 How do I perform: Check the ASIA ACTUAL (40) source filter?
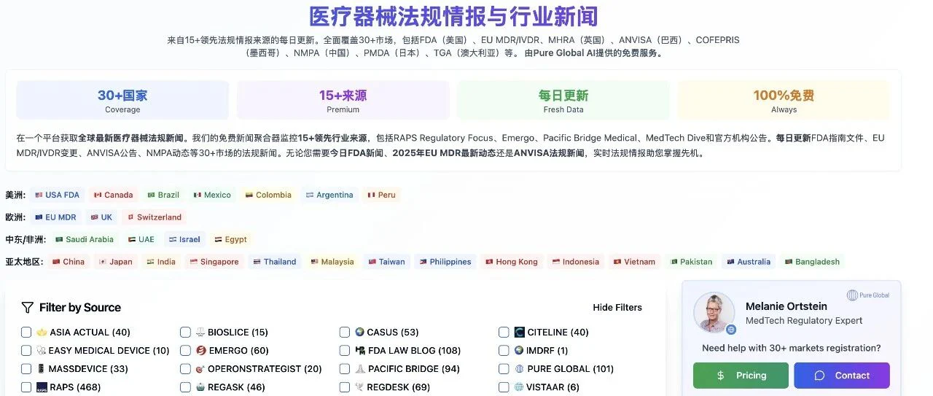point(26,332)
